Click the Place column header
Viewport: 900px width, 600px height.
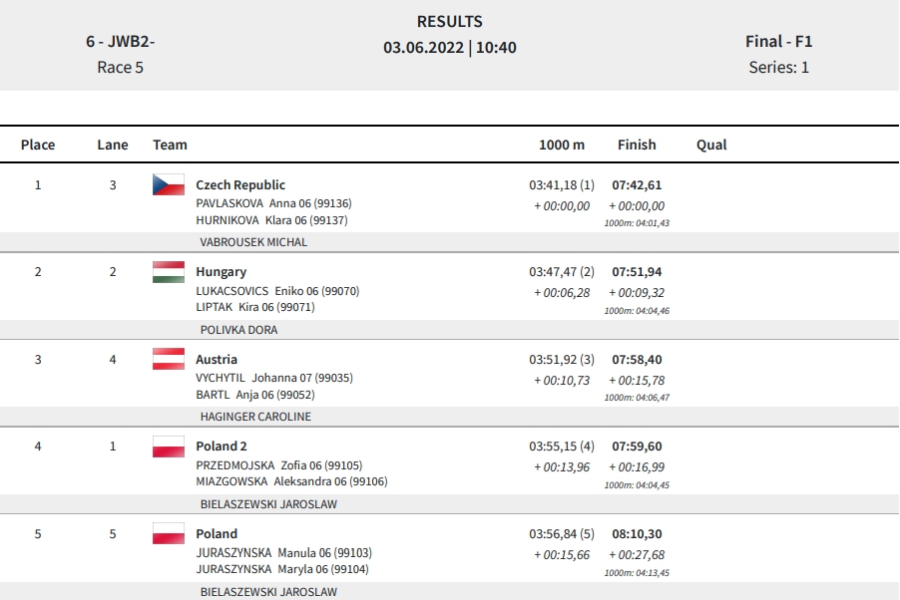[x=38, y=145]
